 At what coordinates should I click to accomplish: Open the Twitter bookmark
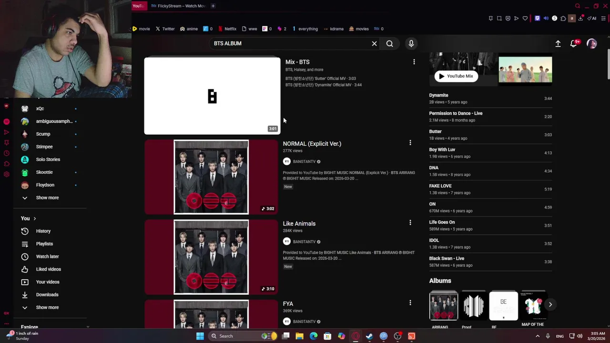point(165,29)
